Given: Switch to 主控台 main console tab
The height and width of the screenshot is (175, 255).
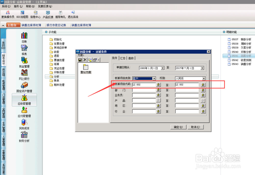Looking at the screenshot, I should pyautogui.click(x=13, y=25).
